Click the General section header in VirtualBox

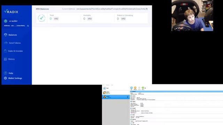(x=176, y=91)
